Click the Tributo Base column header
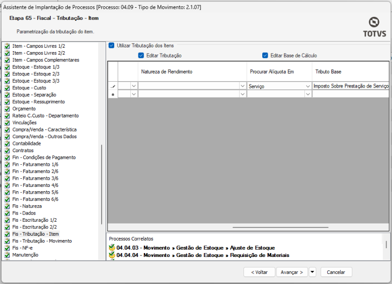 [x=350, y=71]
